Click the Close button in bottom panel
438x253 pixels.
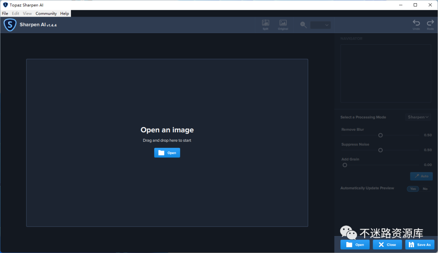(387, 244)
